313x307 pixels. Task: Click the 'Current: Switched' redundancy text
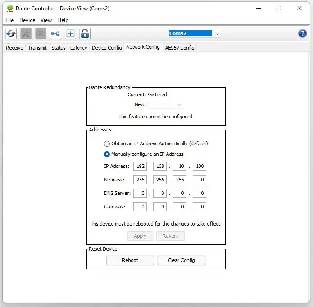[147, 95]
